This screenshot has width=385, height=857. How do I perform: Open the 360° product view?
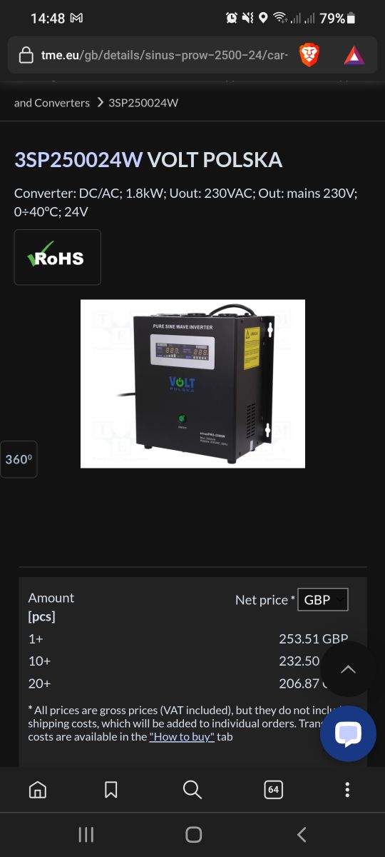pyautogui.click(x=19, y=459)
